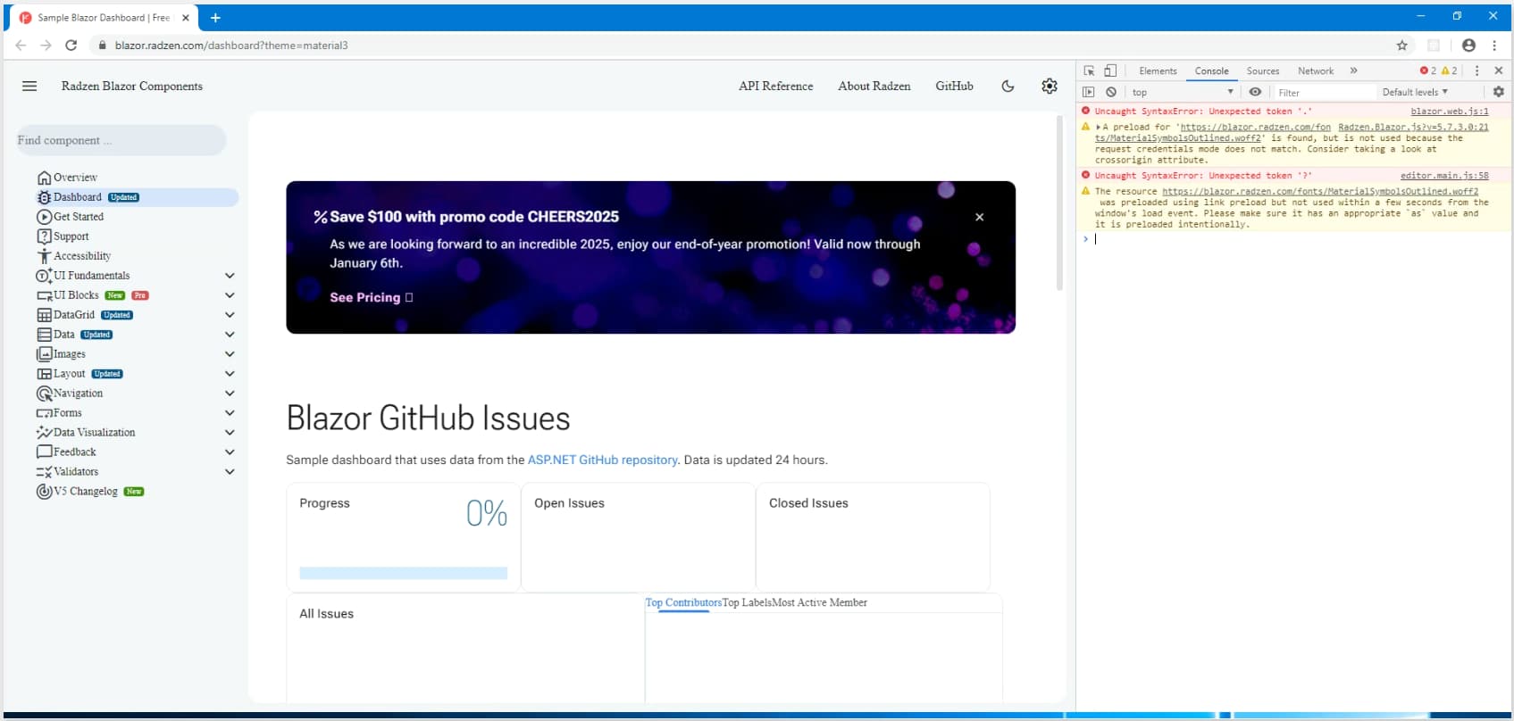
Task: Open DevTools three-dot customize menu
Action: (1476, 70)
